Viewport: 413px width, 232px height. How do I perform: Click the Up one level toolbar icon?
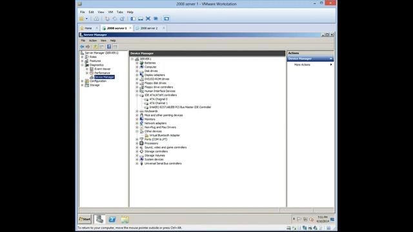pyautogui.click(x=96, y=46)
